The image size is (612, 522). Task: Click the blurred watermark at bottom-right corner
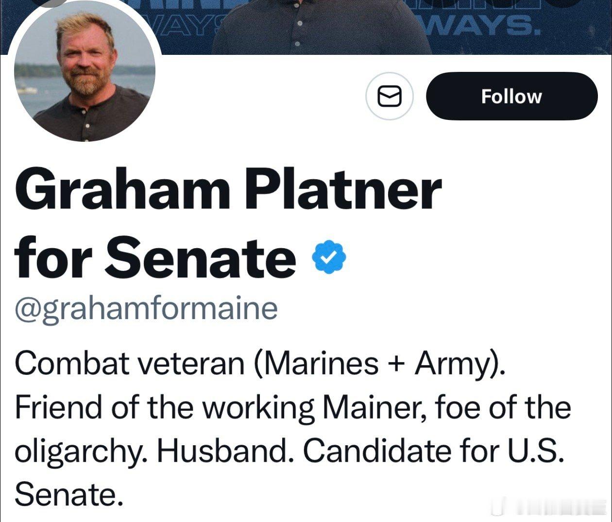coord(549,507)
